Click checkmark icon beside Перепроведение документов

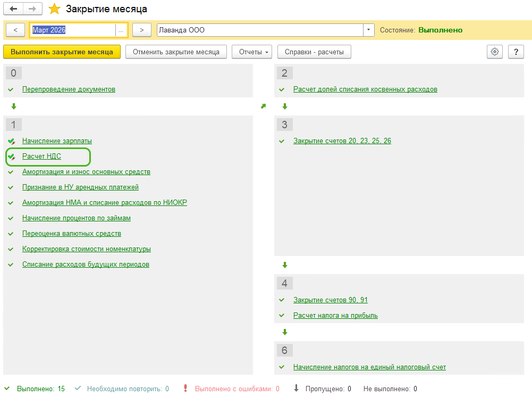pos(11,89)
